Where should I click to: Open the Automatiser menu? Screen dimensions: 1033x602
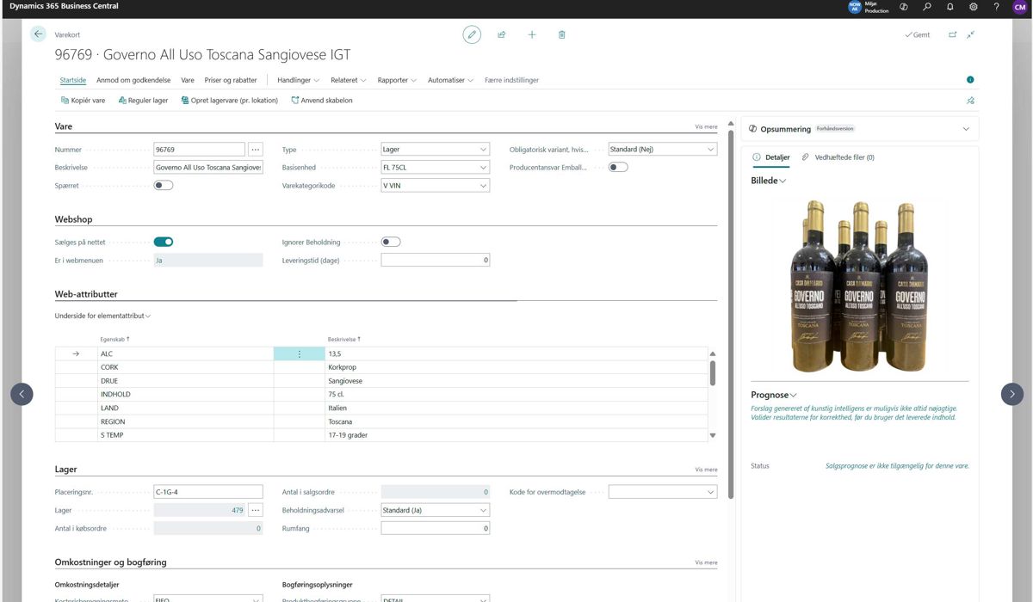click(451, 80)
